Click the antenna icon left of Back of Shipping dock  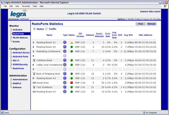[34, 74]
